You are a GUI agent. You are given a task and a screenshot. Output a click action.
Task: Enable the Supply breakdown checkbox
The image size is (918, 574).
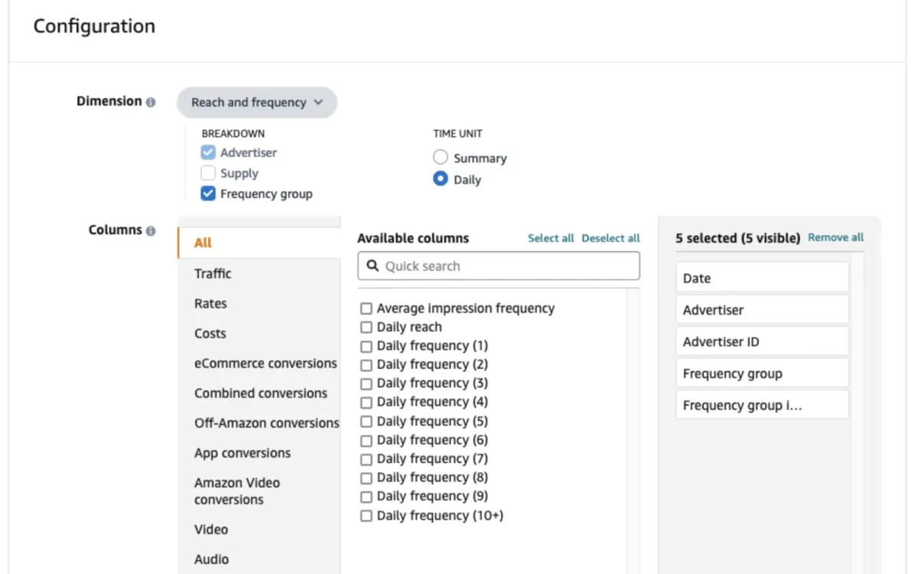tap(207, 173)
